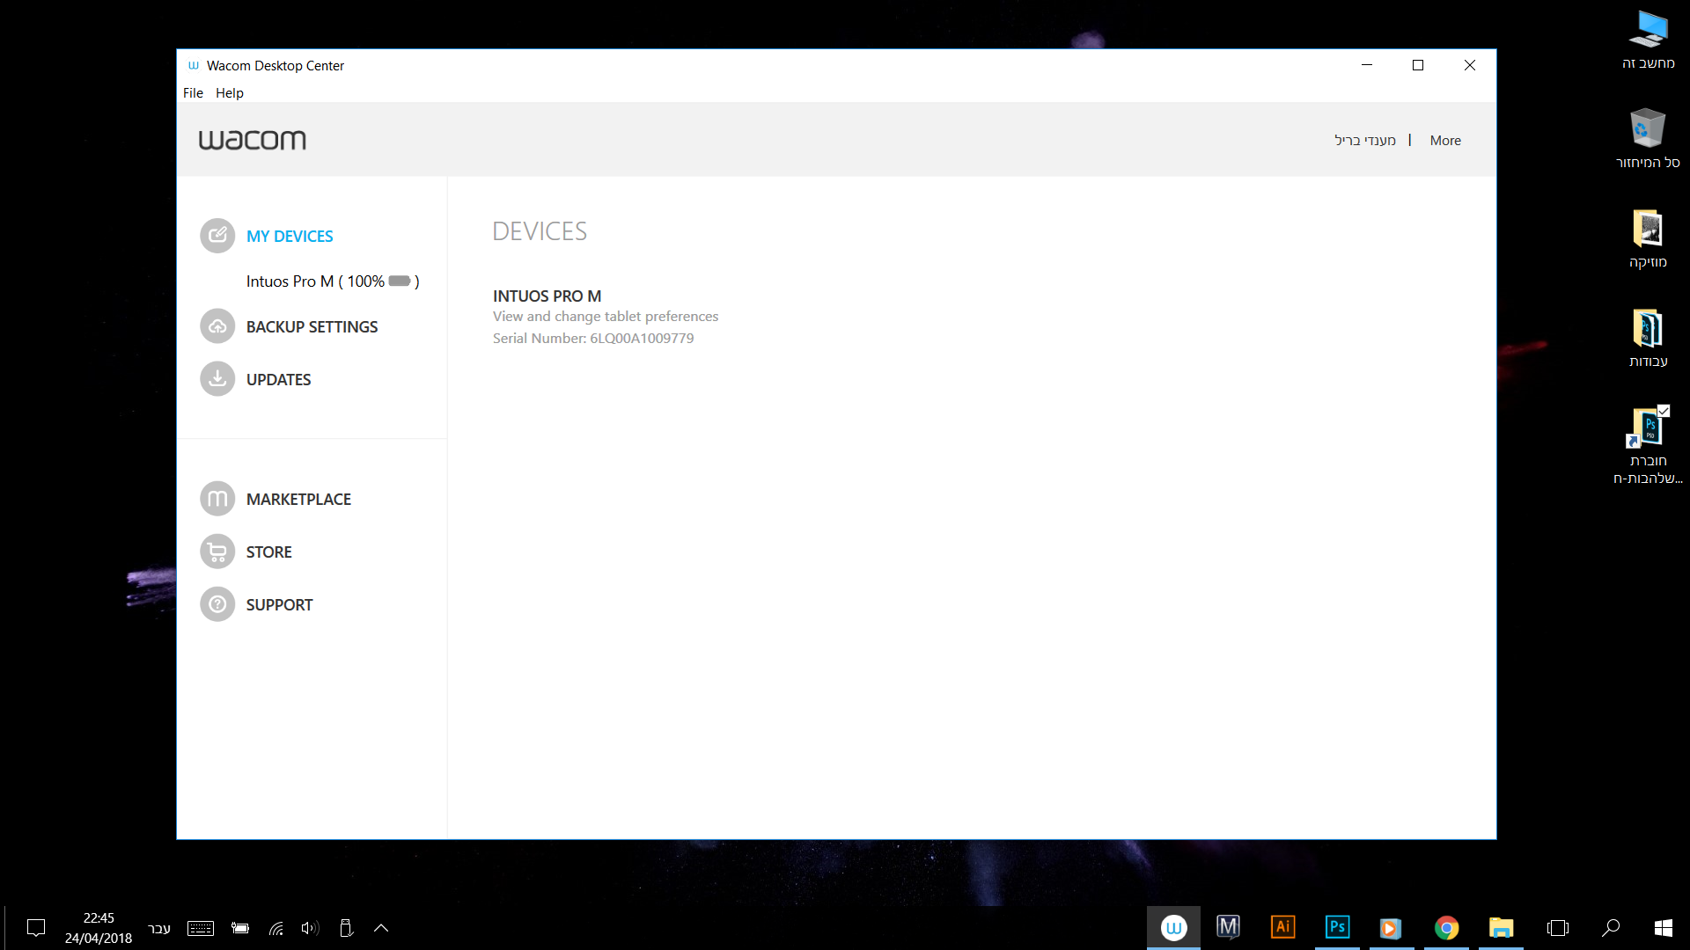This screenshot has width=1690, height=950.
Task: Click the Support question mark icon
Action: click(217, 604)
